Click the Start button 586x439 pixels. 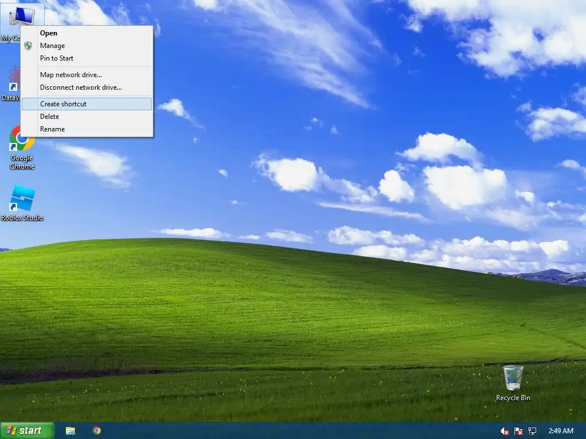27,430
